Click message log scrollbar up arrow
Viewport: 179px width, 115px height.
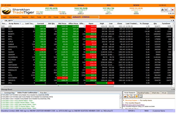pos(120,95)
